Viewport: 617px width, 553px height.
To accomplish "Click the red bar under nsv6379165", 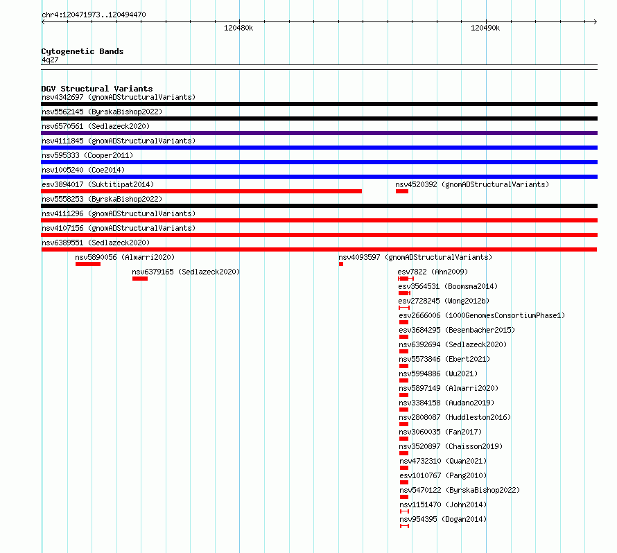I will tap(139, 279).
